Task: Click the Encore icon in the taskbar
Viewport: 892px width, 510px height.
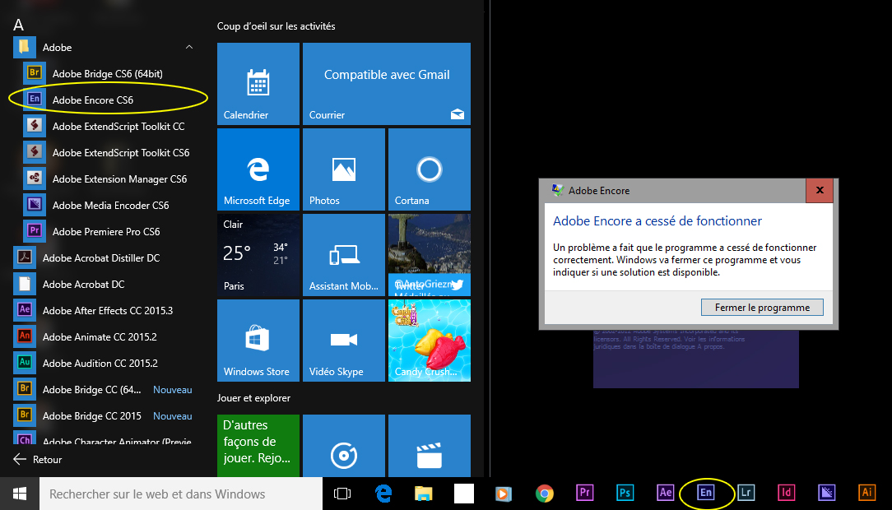Action: (x=705, y=493)
